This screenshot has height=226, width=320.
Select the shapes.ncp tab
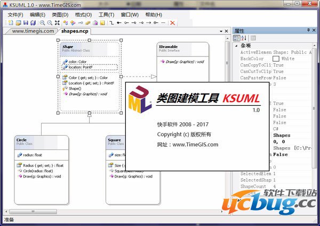(x=74, y=31)
